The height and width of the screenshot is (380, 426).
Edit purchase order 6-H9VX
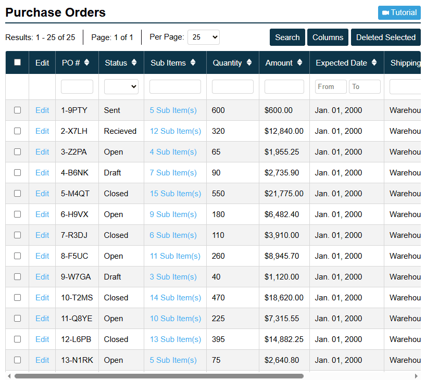[x=42, y=214]
